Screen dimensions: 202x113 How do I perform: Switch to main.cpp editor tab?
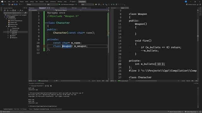[x=84, y=8]
